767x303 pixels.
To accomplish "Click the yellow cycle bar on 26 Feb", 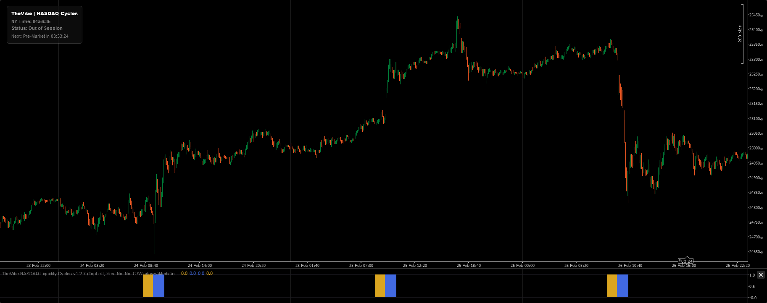I will click(612, 286).
